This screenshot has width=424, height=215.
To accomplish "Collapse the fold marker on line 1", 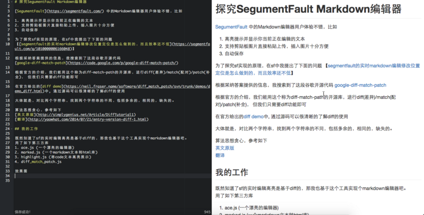I will coord(12,2).
